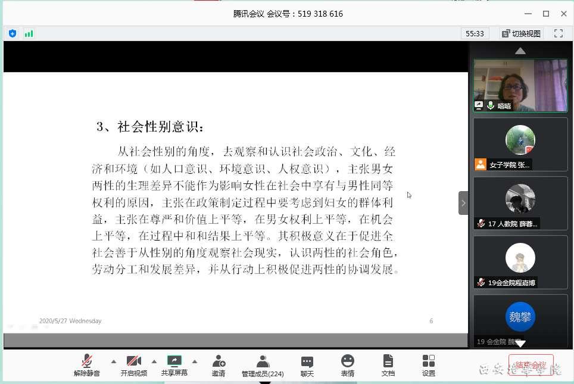Image resolution: width=574 pixels, height=384 pixels.
Task: Click 切换视图 to switch view layout
Action: coord(522,34)
